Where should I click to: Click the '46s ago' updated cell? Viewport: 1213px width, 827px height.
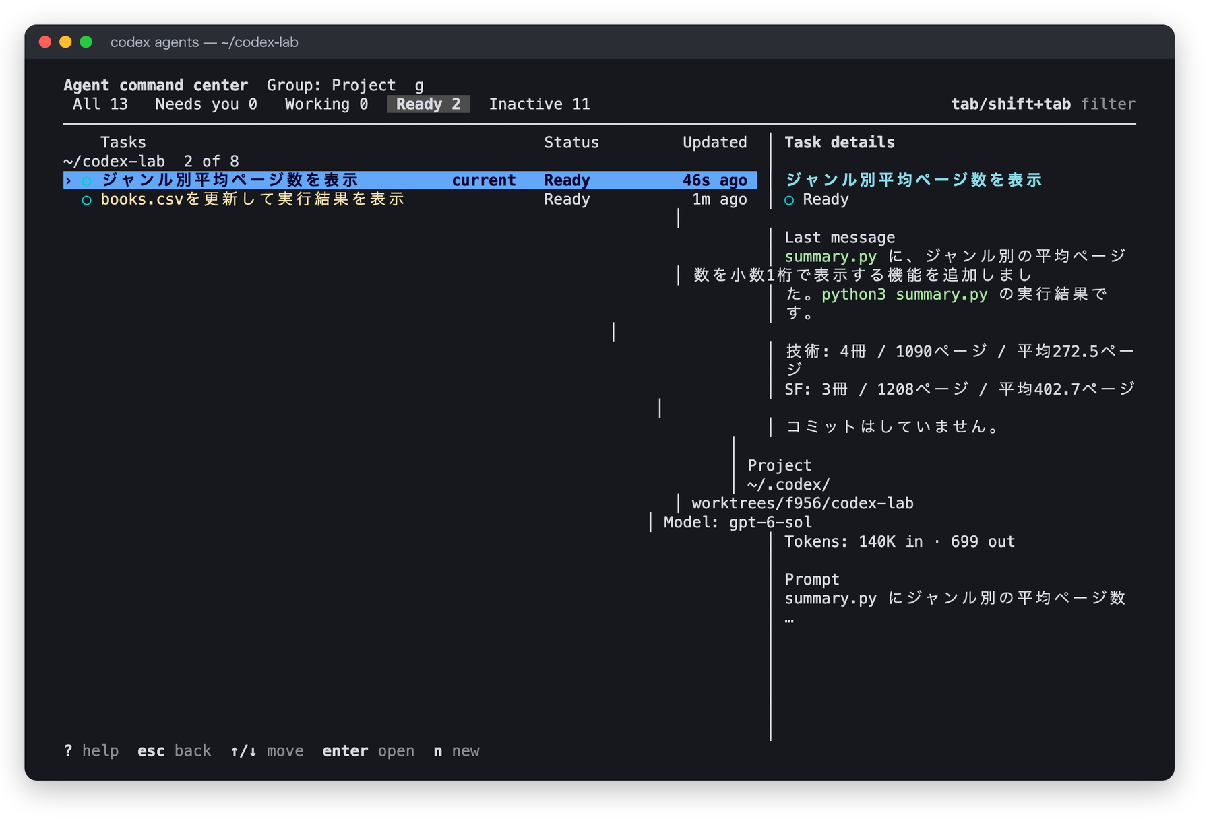(x=714, y=180)
